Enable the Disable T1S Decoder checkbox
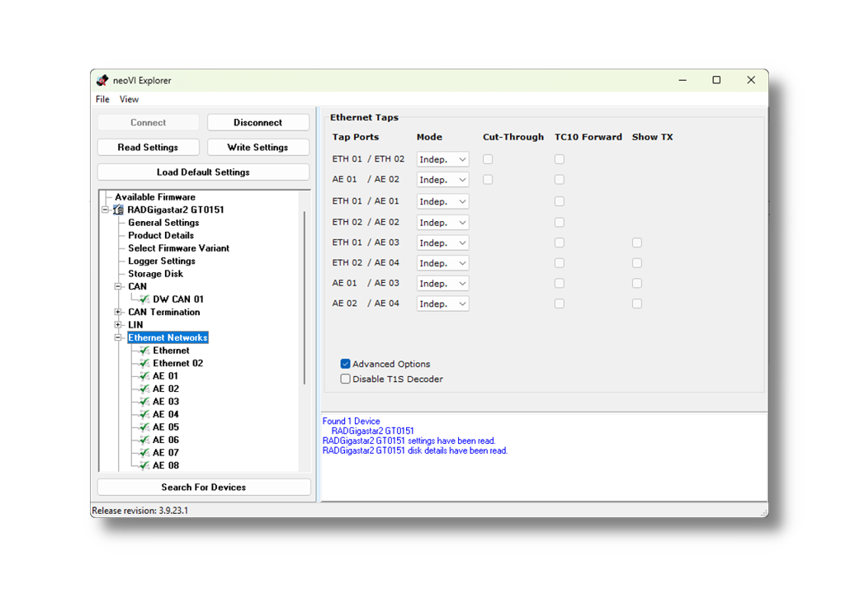Screen dimensions: 855x594 click(345, 379)
